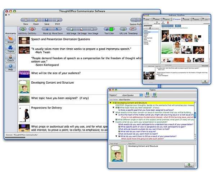Toggle the checkbox under IdeaBrowser search field

[x=150, y=28]
